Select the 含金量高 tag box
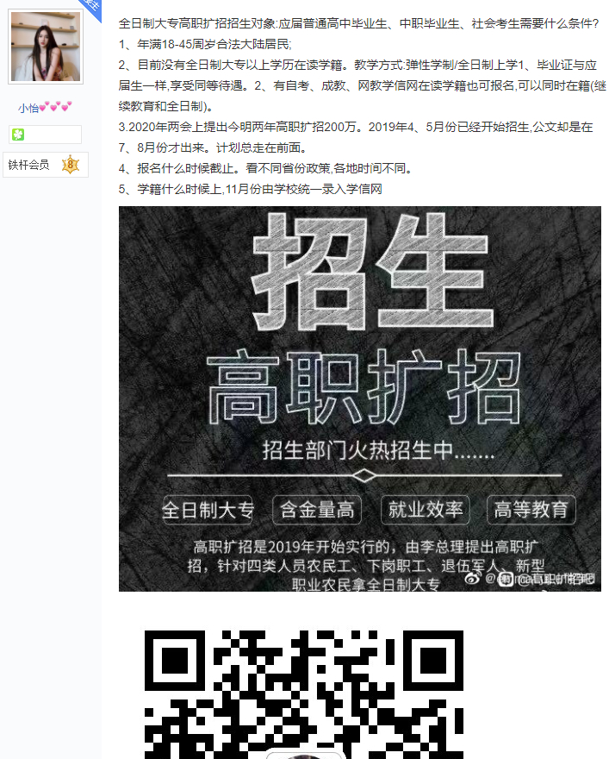 (x=317, y=510)
